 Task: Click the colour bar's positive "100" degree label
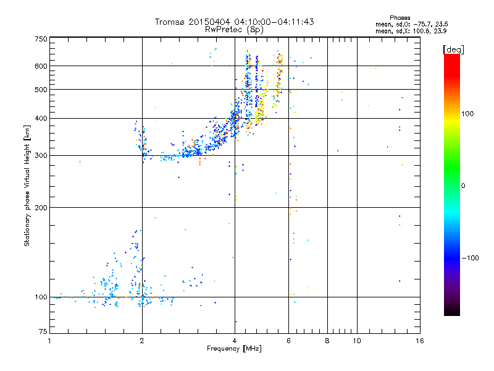point(467,114)
